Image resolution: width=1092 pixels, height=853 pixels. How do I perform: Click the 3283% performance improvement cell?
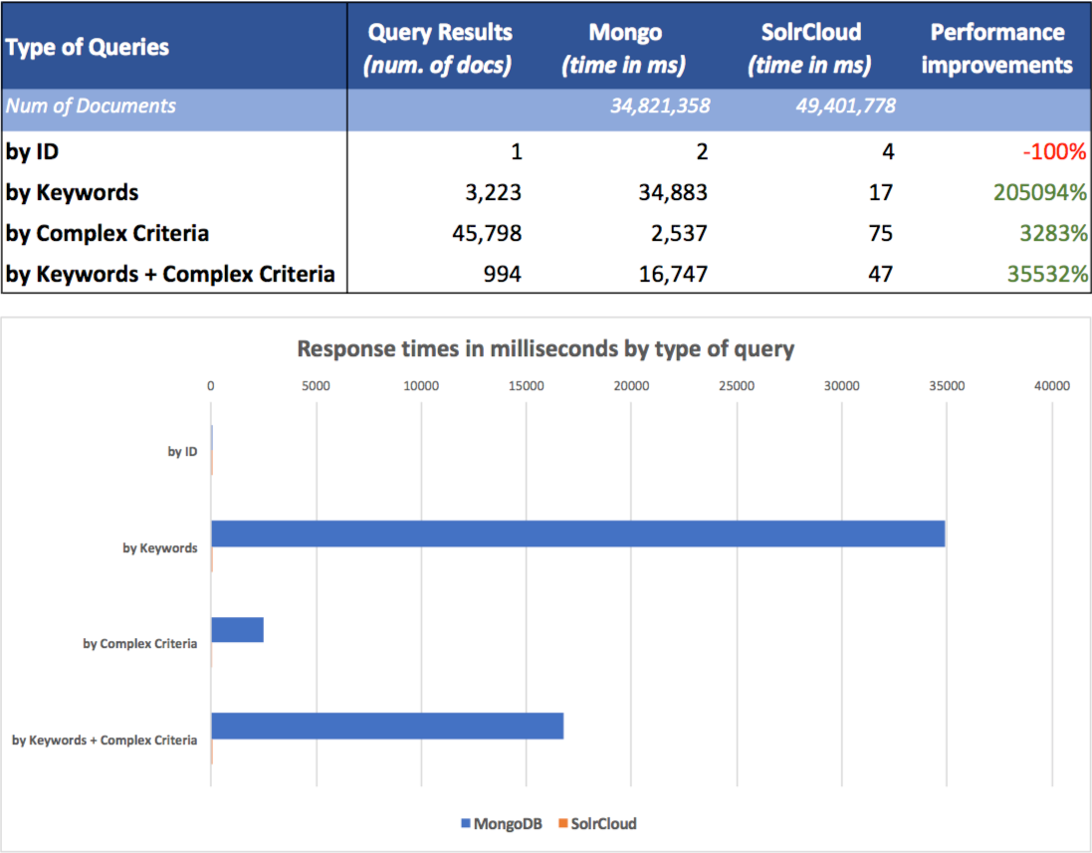point(1053,233)
